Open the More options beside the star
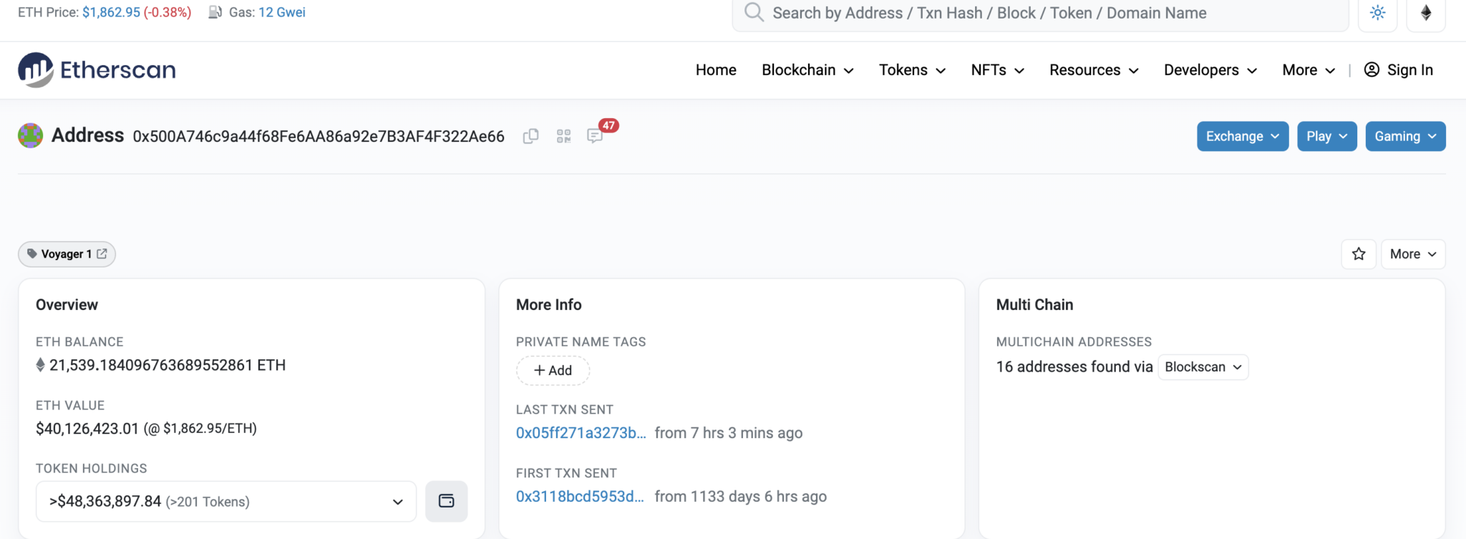This screenshot has width=1466, height=539. [x=1413, y=254]
